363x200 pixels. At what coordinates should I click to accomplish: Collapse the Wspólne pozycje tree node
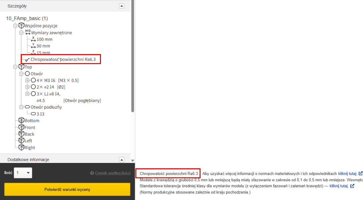pos(15,26)
